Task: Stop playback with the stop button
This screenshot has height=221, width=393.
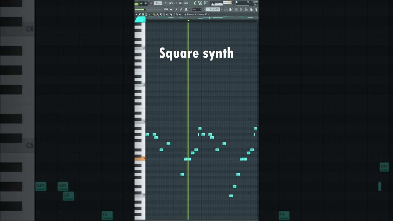Action: coord(146,3)
